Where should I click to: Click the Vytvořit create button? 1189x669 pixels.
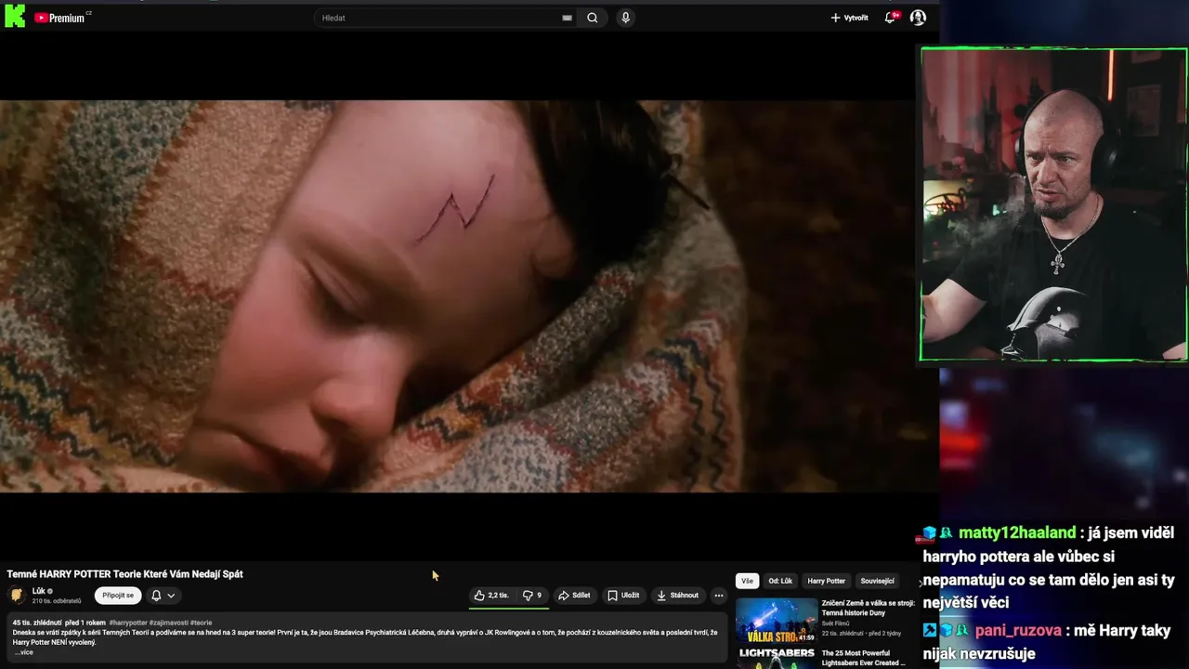pyautogui.click(x=849, y=18)
